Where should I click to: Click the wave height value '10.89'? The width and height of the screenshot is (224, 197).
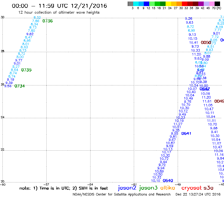coord(159,172)
